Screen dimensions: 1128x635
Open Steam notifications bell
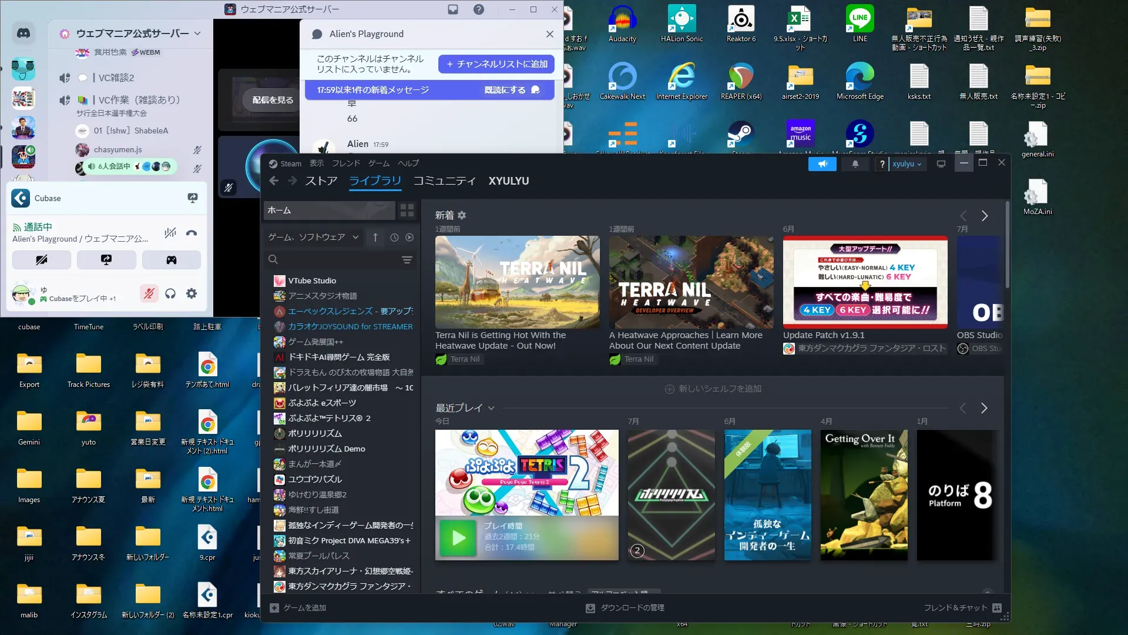coord(855,164)
